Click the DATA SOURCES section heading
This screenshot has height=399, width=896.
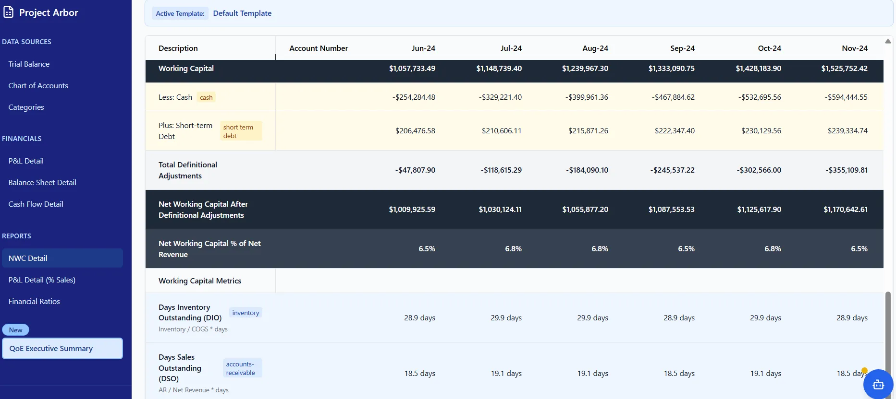(26, 42)
